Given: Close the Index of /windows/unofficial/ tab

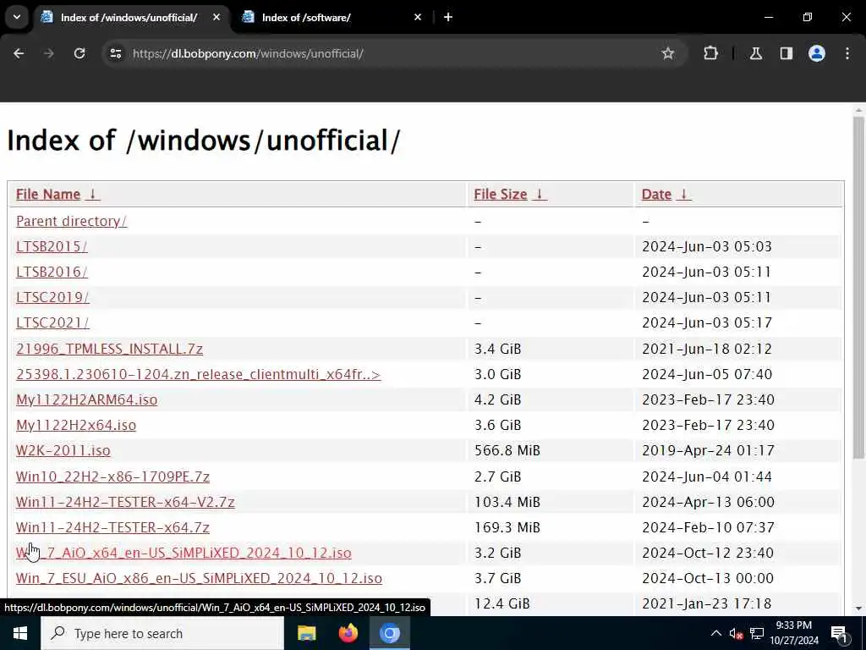Looking at the screenshot, I should 216,17.
